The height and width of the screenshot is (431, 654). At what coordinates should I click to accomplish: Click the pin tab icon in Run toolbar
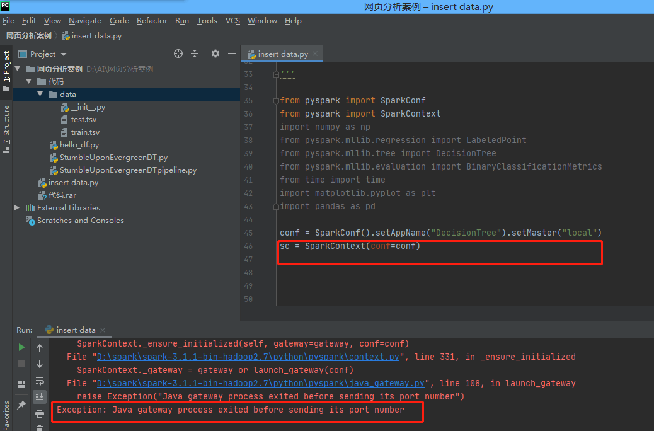point(21,405)
